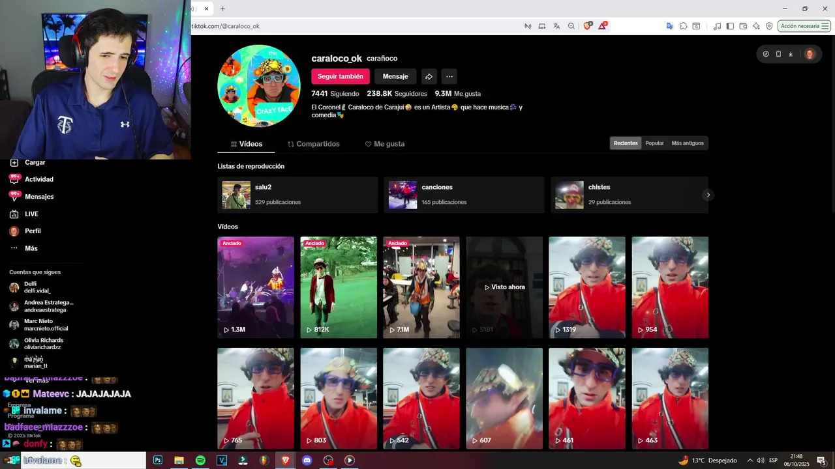Click the Seguir también button
The height and width of the screenshot is (469, 835).
pos(340,76)
